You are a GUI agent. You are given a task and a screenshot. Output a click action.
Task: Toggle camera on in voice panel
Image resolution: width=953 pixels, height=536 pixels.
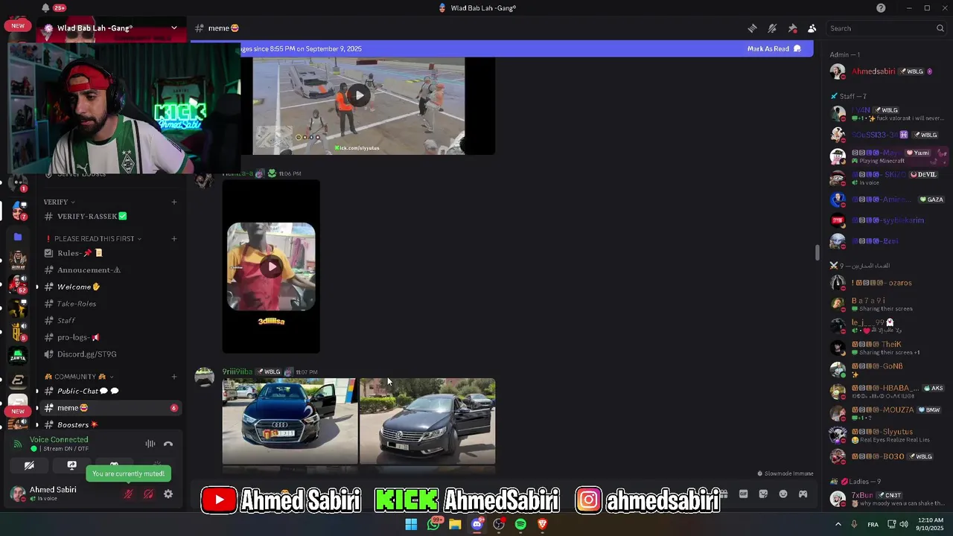[29, 465]
